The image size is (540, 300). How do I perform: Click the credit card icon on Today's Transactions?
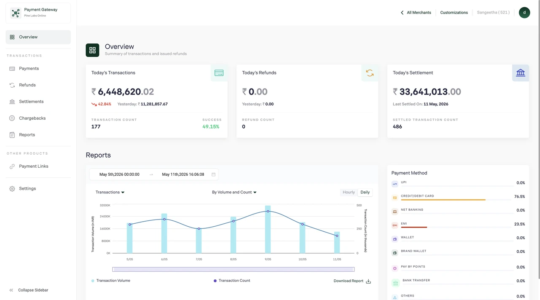click(219, 73)
